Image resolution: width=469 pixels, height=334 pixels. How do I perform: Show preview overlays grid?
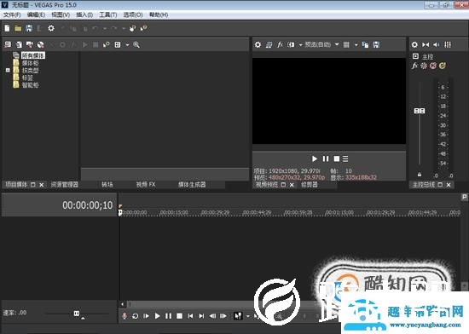coord(346,45)
